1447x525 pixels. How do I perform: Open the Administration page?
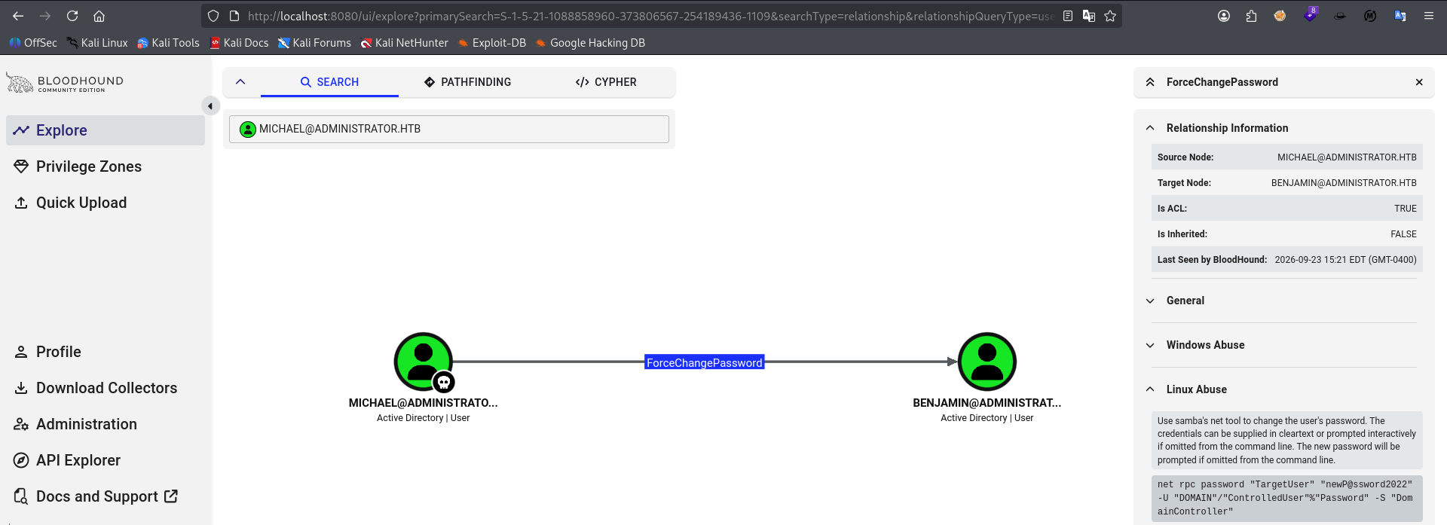click(106, 424)
